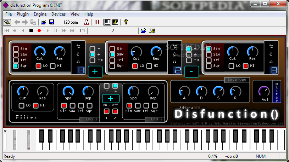The height and width of the screenshot is (162, 289).
Task: Select minus mix mode between generators 1 and 2
Action: click(x=92, y=49)
